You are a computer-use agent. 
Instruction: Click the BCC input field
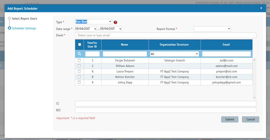(165, 110)
